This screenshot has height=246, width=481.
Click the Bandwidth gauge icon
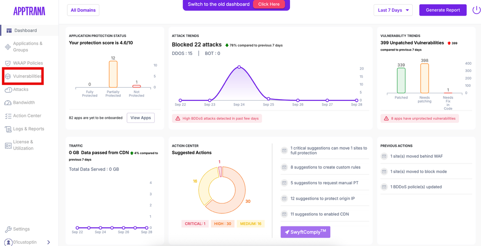click(8, 103)
